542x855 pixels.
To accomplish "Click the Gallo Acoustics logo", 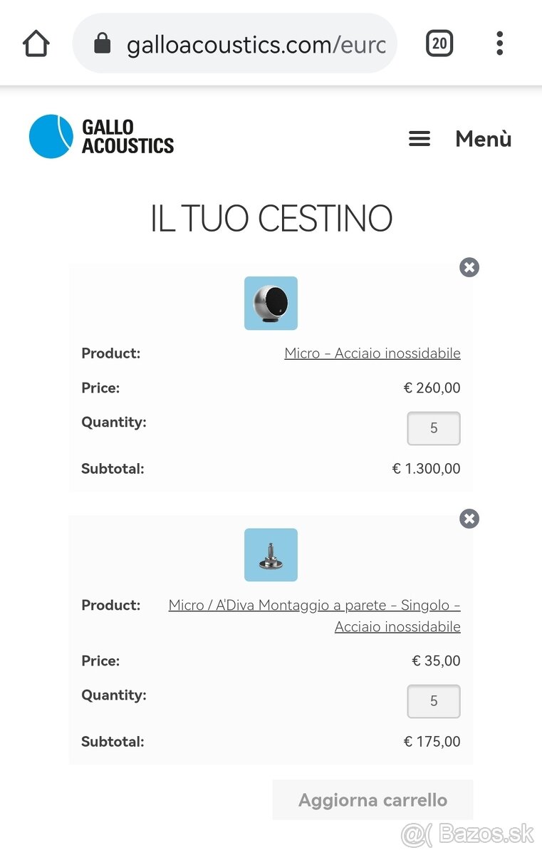I will click(101, 136).
